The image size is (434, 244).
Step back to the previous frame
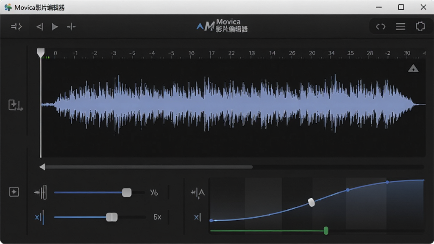(39, 27)
